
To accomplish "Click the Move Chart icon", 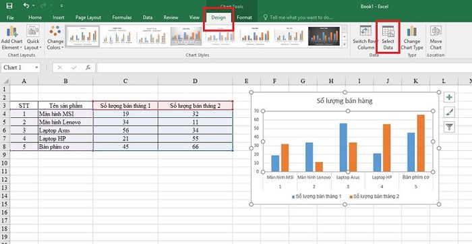I will pos(436,31).
